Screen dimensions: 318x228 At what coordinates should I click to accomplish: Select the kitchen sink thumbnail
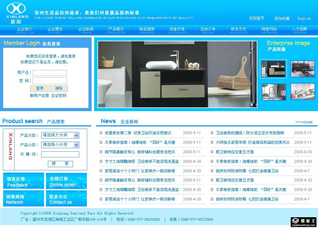(x=302, y=92)
